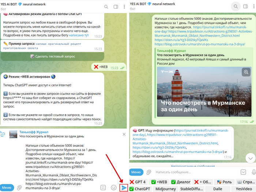Click the 'Режим +WEB активирован' heading

point(29,76)
